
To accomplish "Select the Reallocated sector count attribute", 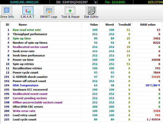I will point(30,47).
